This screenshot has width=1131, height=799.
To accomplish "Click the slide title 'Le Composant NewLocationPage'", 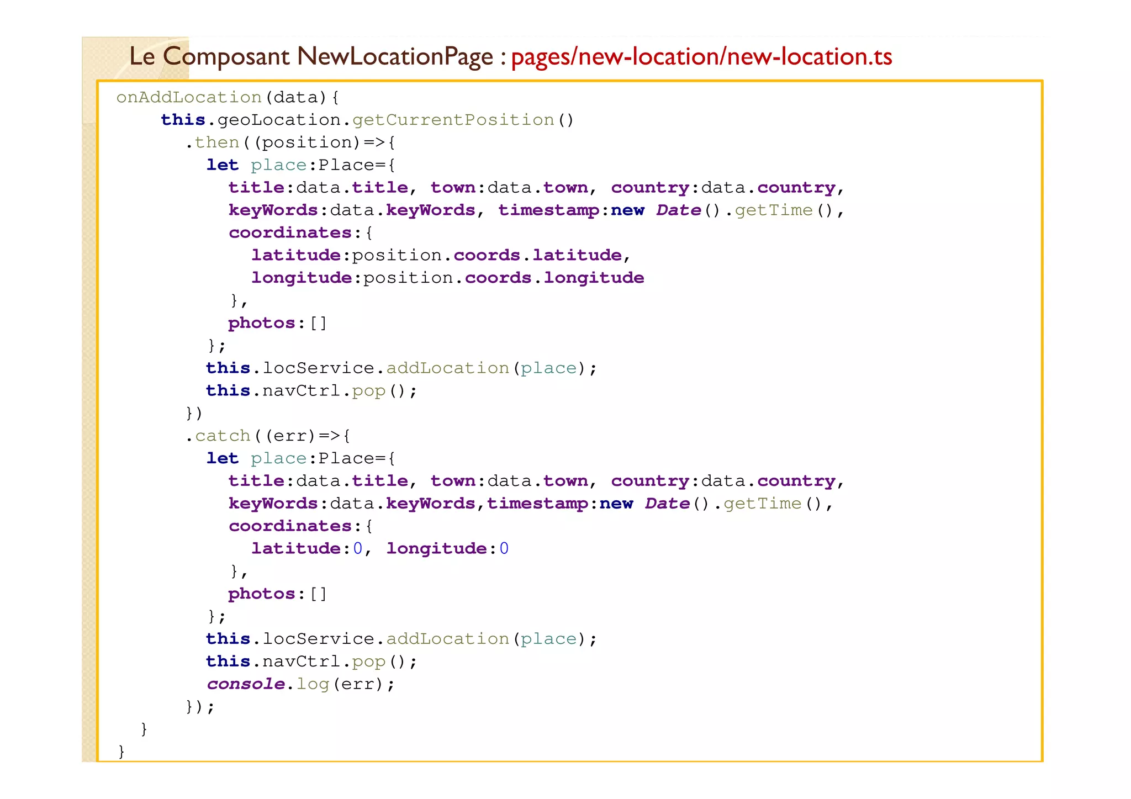I will [311, 57].
